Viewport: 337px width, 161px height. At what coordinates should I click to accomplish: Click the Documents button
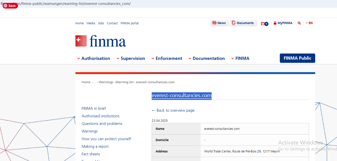[243, 23]
